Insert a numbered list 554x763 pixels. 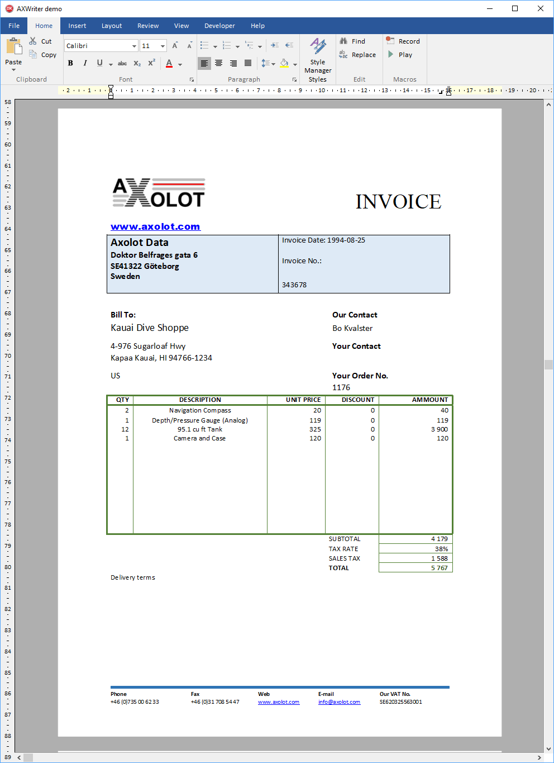(x=226, y=46)
